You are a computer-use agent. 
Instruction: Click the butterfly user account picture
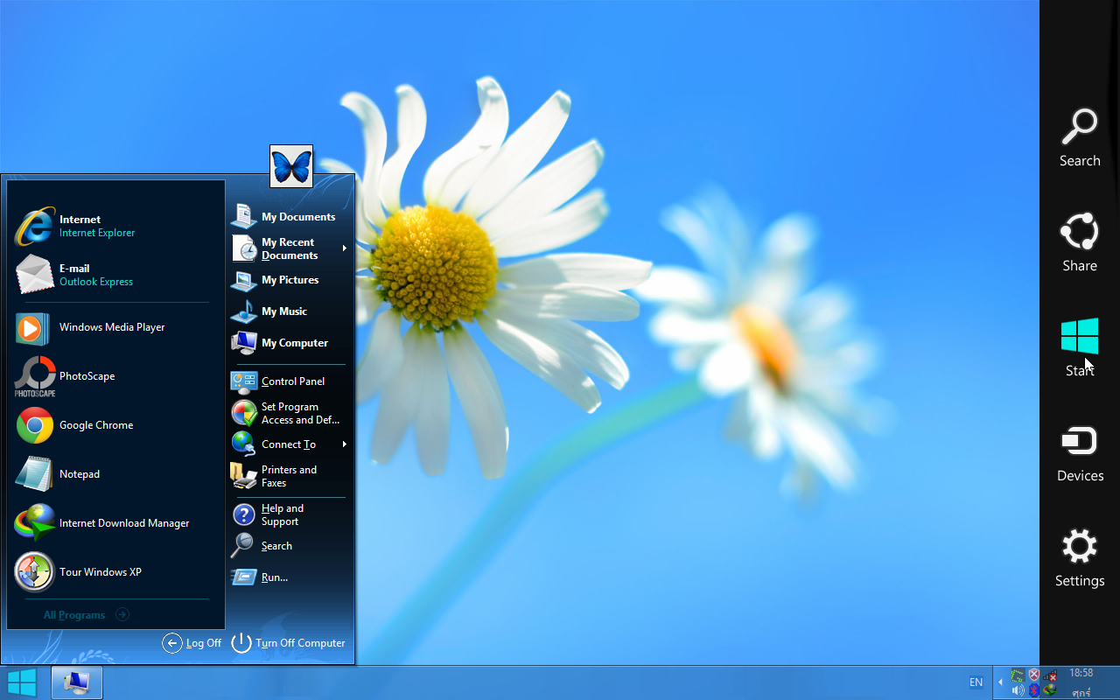tap(291, 166)
